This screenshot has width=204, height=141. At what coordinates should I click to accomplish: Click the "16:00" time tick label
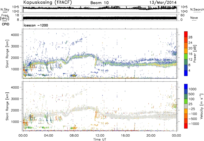125,136
